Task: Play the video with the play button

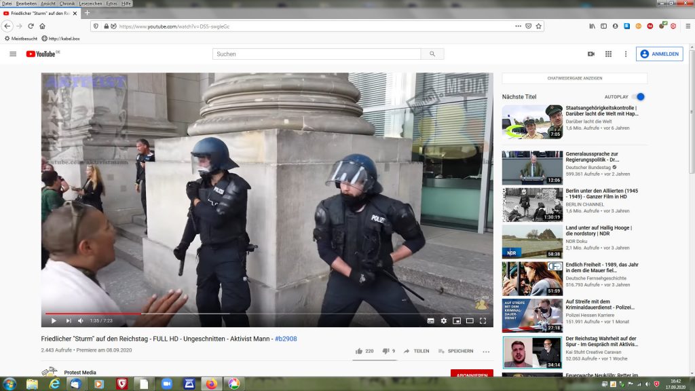Action: coord(54,320)
